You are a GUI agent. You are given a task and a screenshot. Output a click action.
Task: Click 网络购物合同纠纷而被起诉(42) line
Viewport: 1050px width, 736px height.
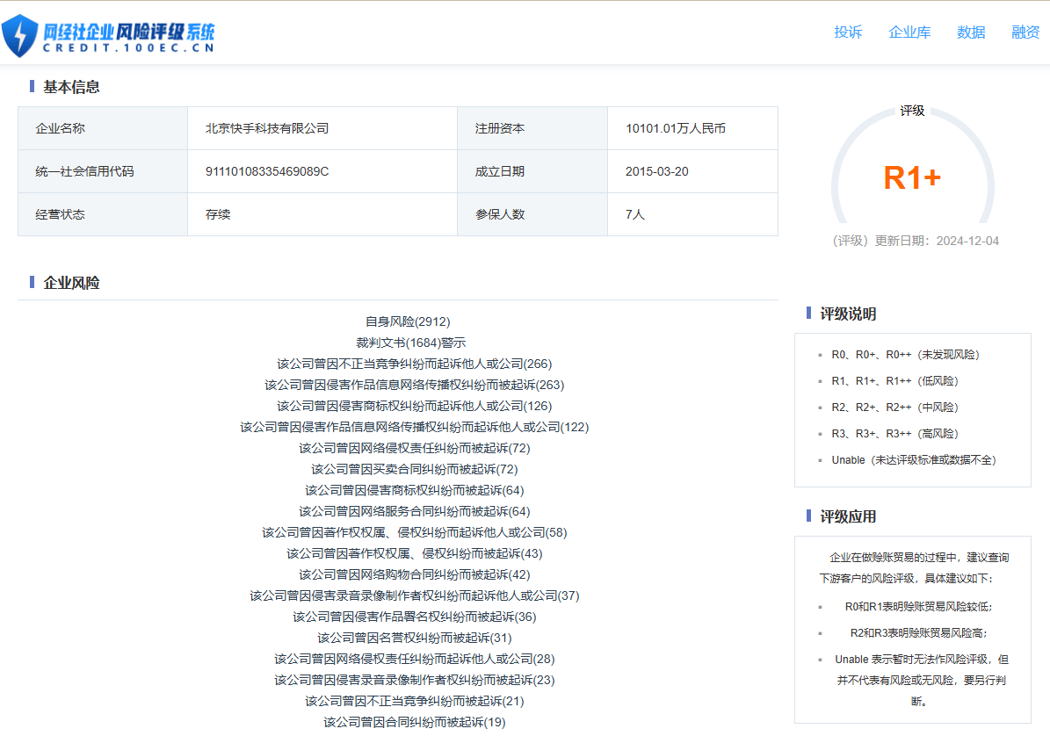point(415,574)
